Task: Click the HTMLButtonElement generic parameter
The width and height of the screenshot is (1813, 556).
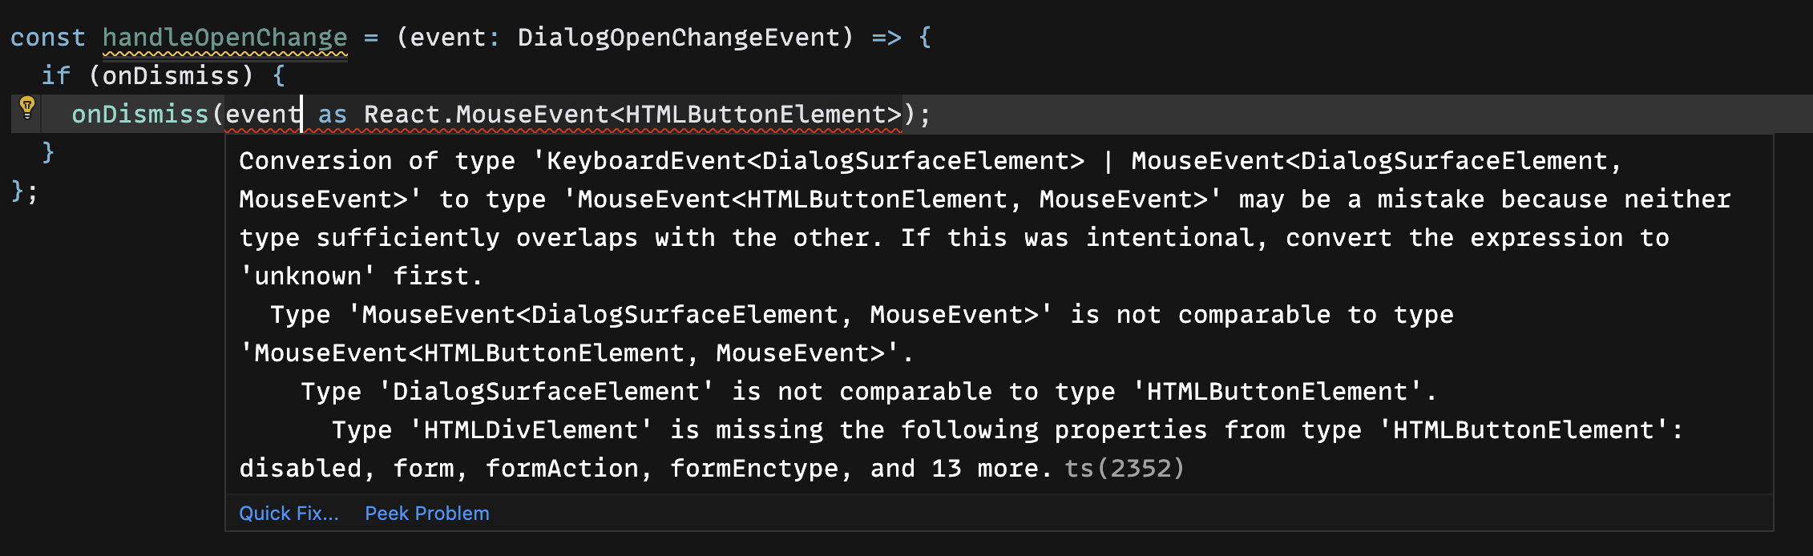Action: (x=760, y=115)
